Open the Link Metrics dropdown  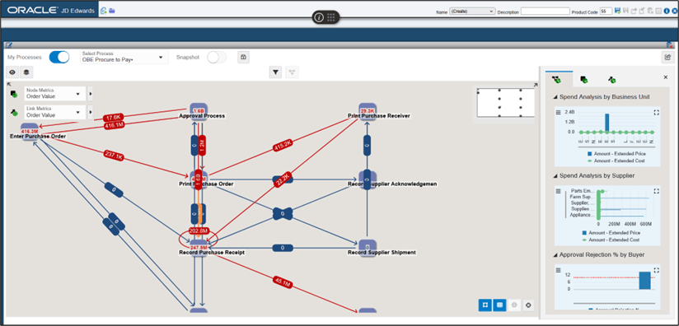(55, 112)
